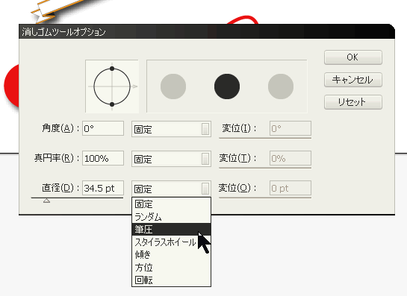Choose 回転 from the dropdown list
Image resolution: width=407 pixels, height=296 pixels.
(x=171, y=280)
